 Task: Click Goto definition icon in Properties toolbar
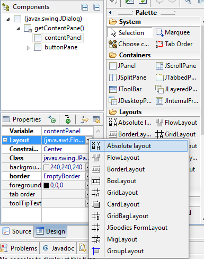click(x=68, y=119)
